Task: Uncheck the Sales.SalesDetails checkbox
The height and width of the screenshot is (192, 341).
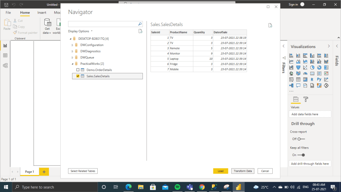Action: (x=78, y=76)
